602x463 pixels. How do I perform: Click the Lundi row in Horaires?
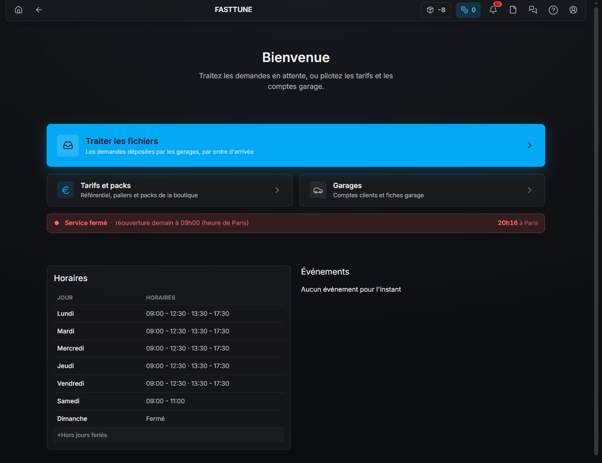coord(169,313)
